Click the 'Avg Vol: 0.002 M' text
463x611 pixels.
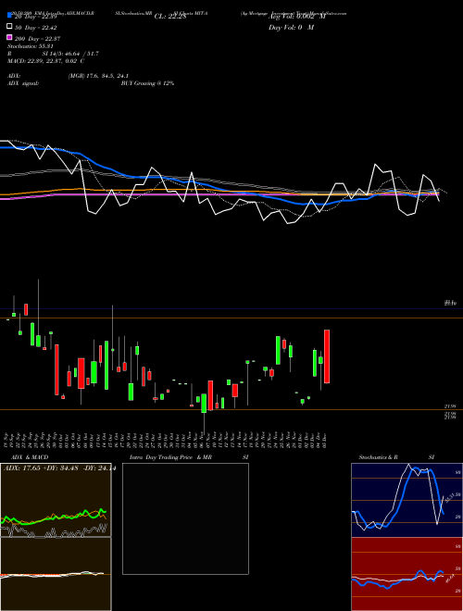click(x=298, y=17)
